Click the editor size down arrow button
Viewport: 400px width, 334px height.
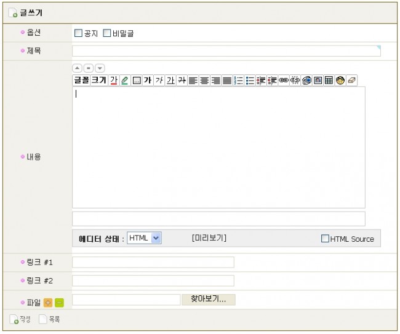click(100, 68)
